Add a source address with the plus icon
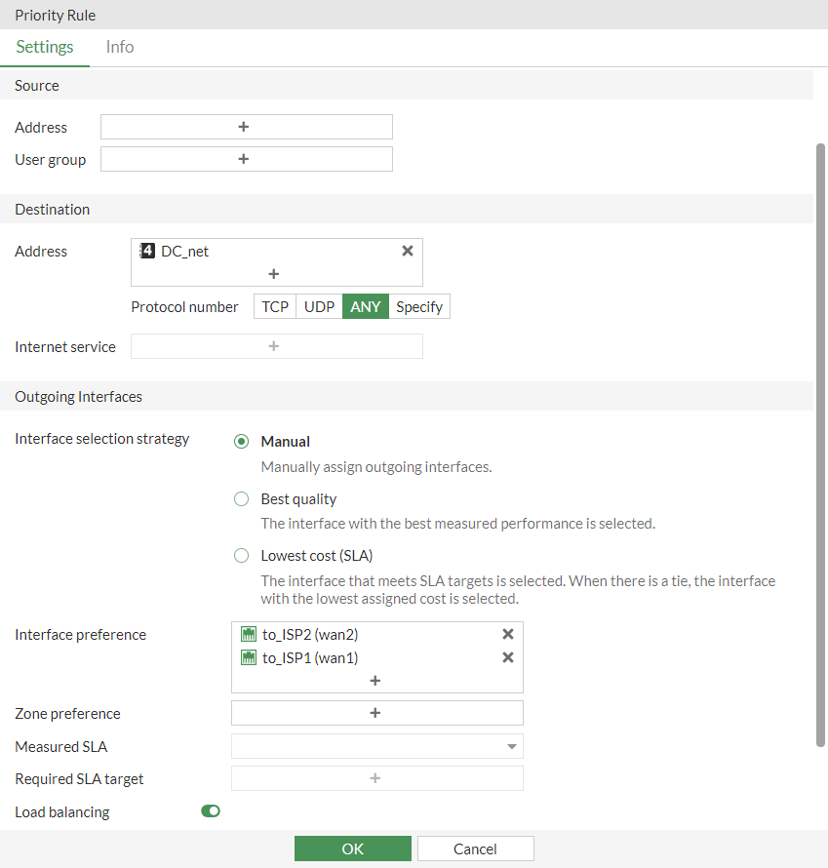828x868 pixels. pos(244,127)
